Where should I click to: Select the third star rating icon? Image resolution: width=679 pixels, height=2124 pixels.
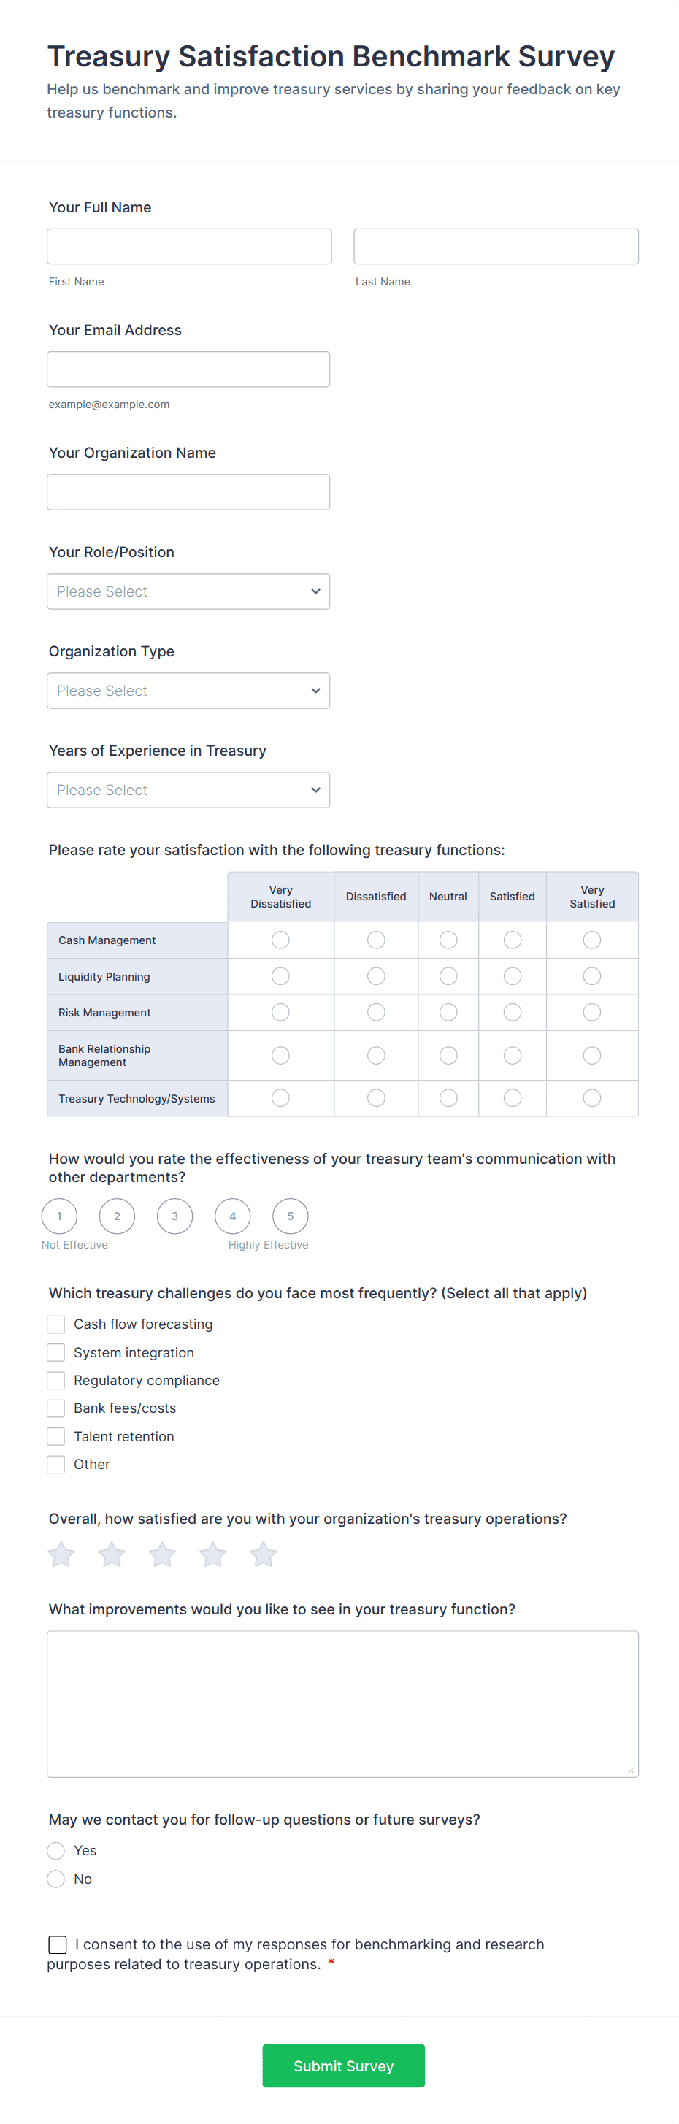tap(162, 1554)
